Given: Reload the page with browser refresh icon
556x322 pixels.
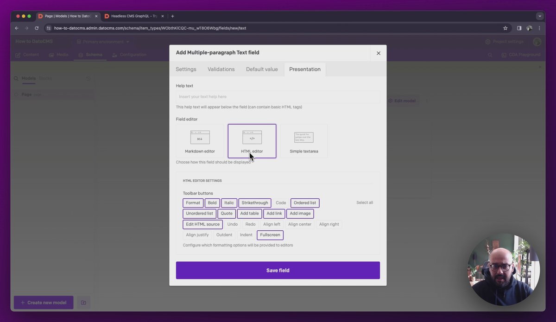Looking at the screenshot, I should point(37,28).
